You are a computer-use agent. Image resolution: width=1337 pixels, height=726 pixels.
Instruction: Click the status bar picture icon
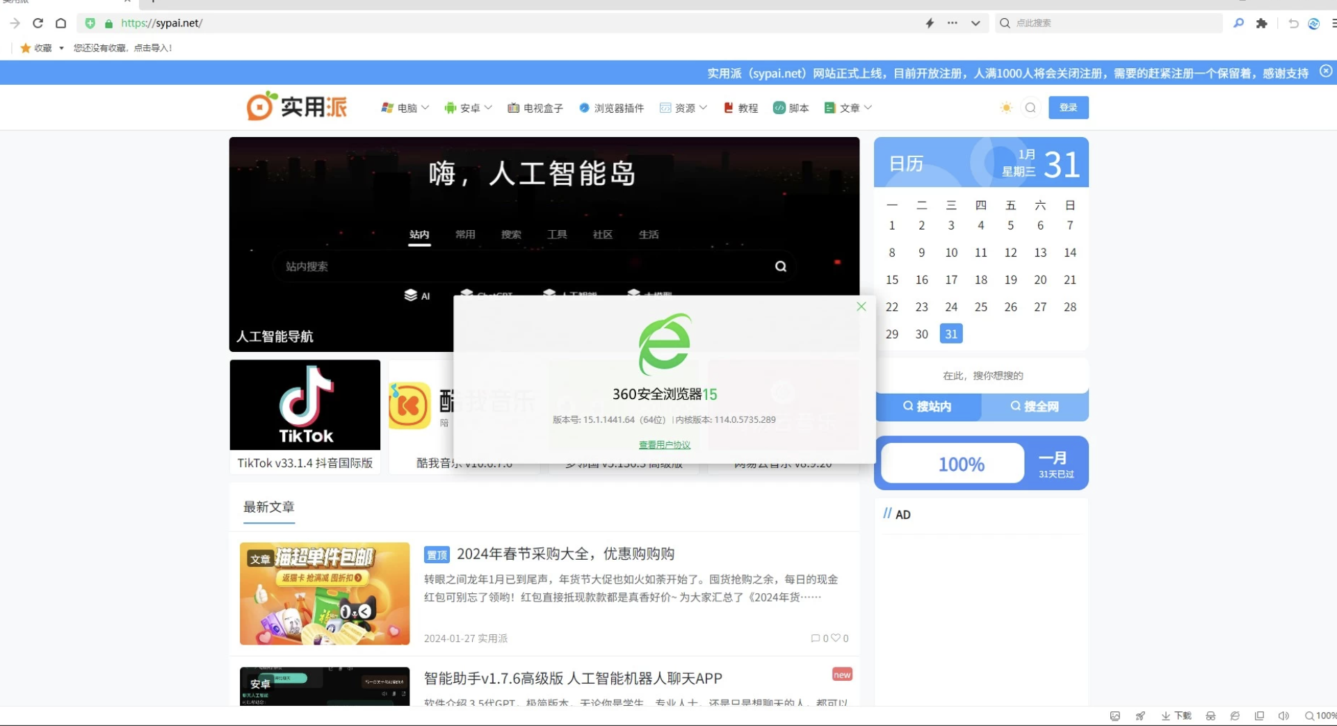click(x=1115, y=716)
